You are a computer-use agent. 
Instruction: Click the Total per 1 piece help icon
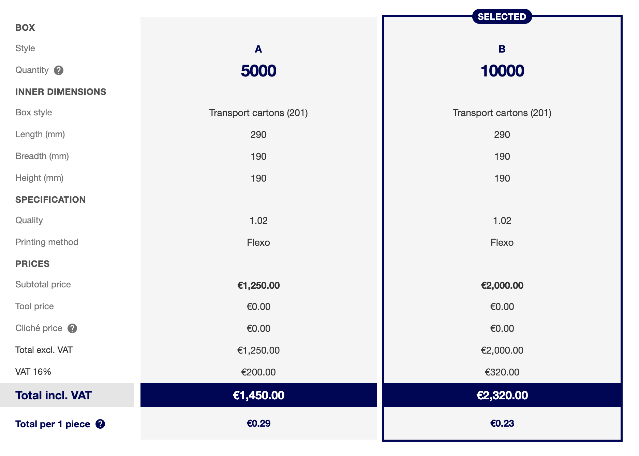100,424
